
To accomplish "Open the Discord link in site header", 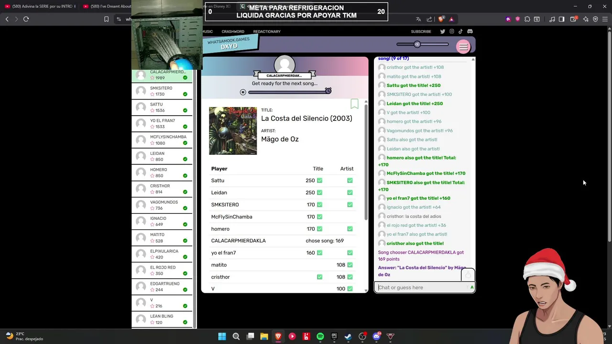I will [470, 32].
